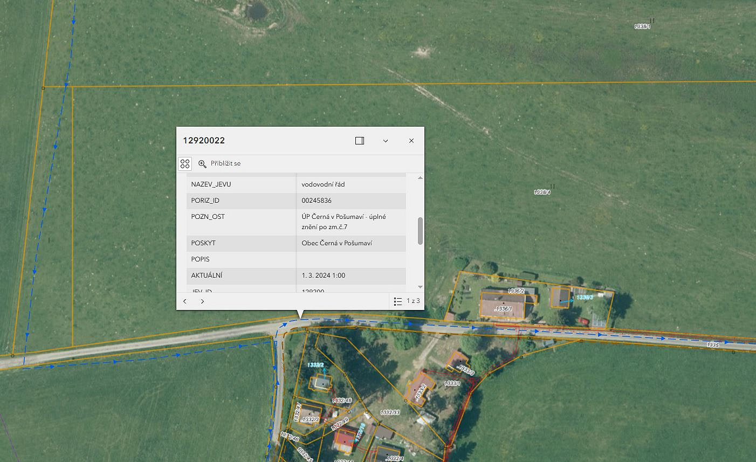The height and width of the screenshot is (462, 756).
Task: Click the POZN_OST field name
Action: tap(208, 217)
